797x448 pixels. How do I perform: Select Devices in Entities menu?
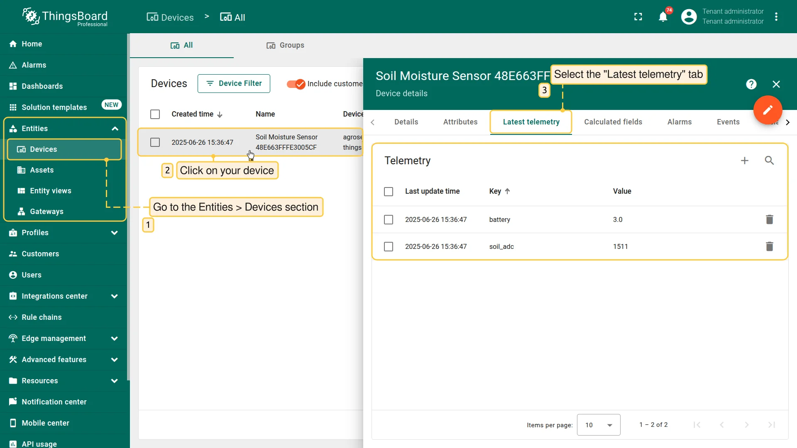click(64, 149)
